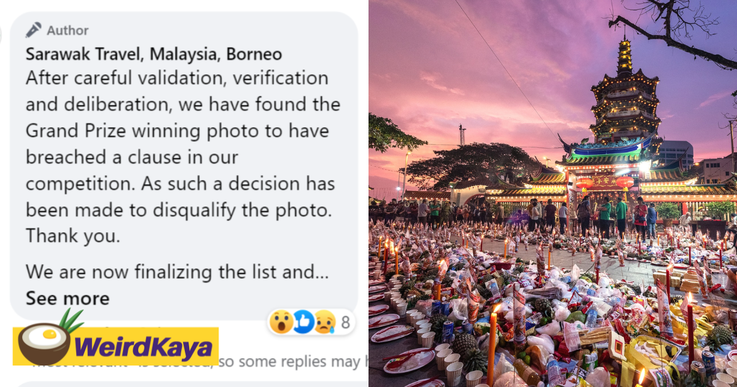Click the tall orange candle in the foreground
The image size is (737, 387).
point(493,344)
